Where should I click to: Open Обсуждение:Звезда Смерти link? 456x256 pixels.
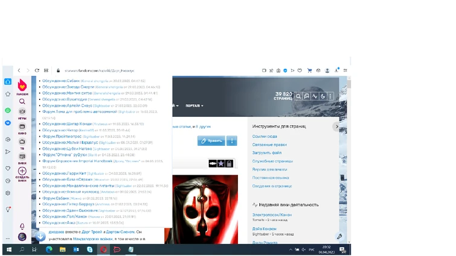point(68,87)
